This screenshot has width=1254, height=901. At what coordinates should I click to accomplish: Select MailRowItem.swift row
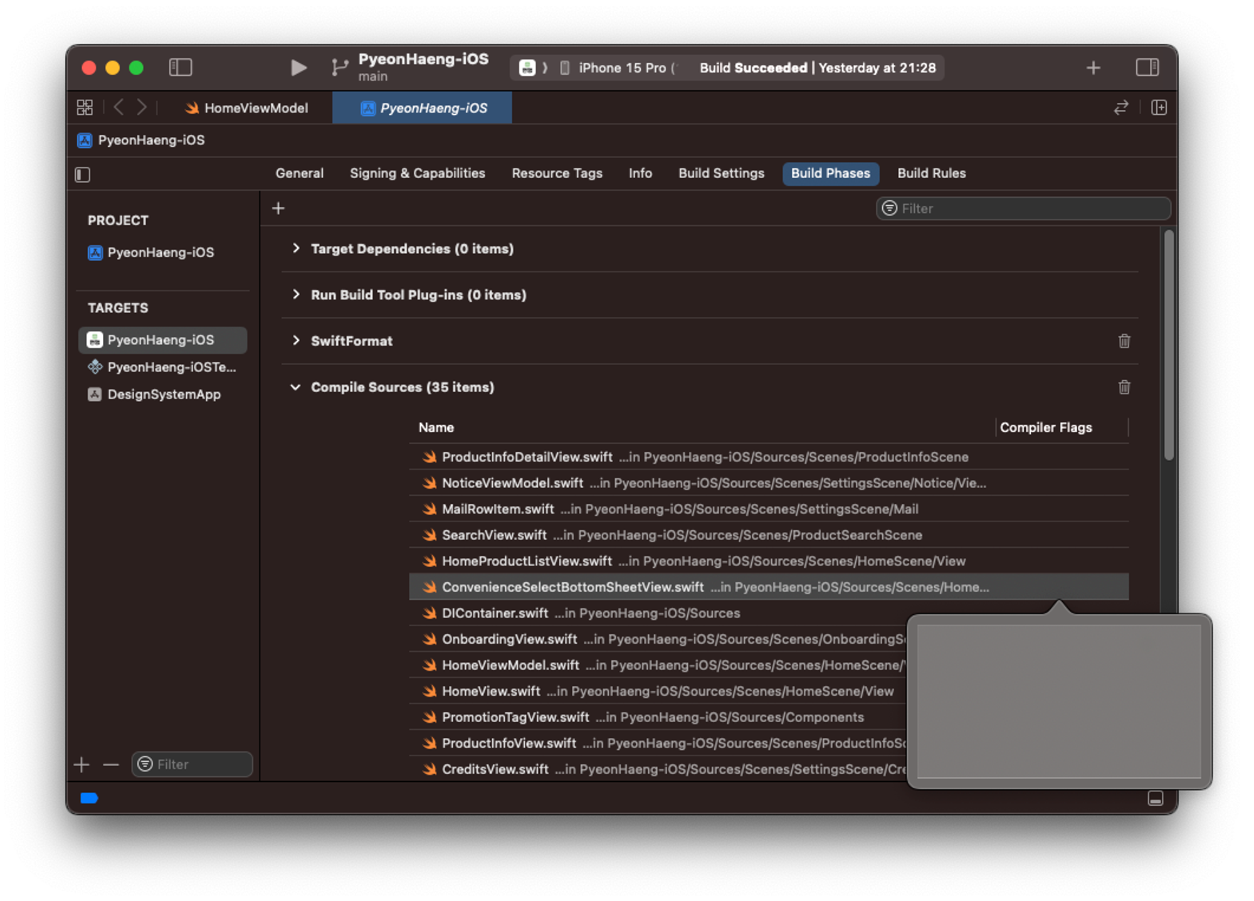point(769,509)
